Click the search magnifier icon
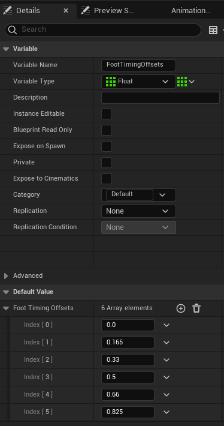 [x=13, y=29]
